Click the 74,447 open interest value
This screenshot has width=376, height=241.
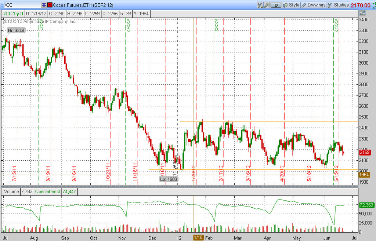[x=69, y=191]
